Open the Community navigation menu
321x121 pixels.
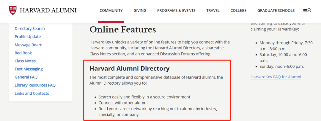[x=111, y=11]
